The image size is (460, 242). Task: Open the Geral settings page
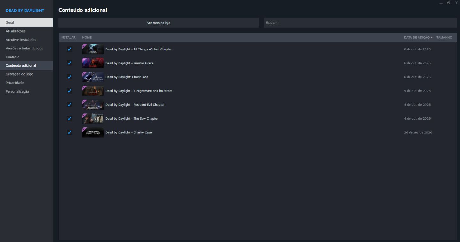point(26,22)
